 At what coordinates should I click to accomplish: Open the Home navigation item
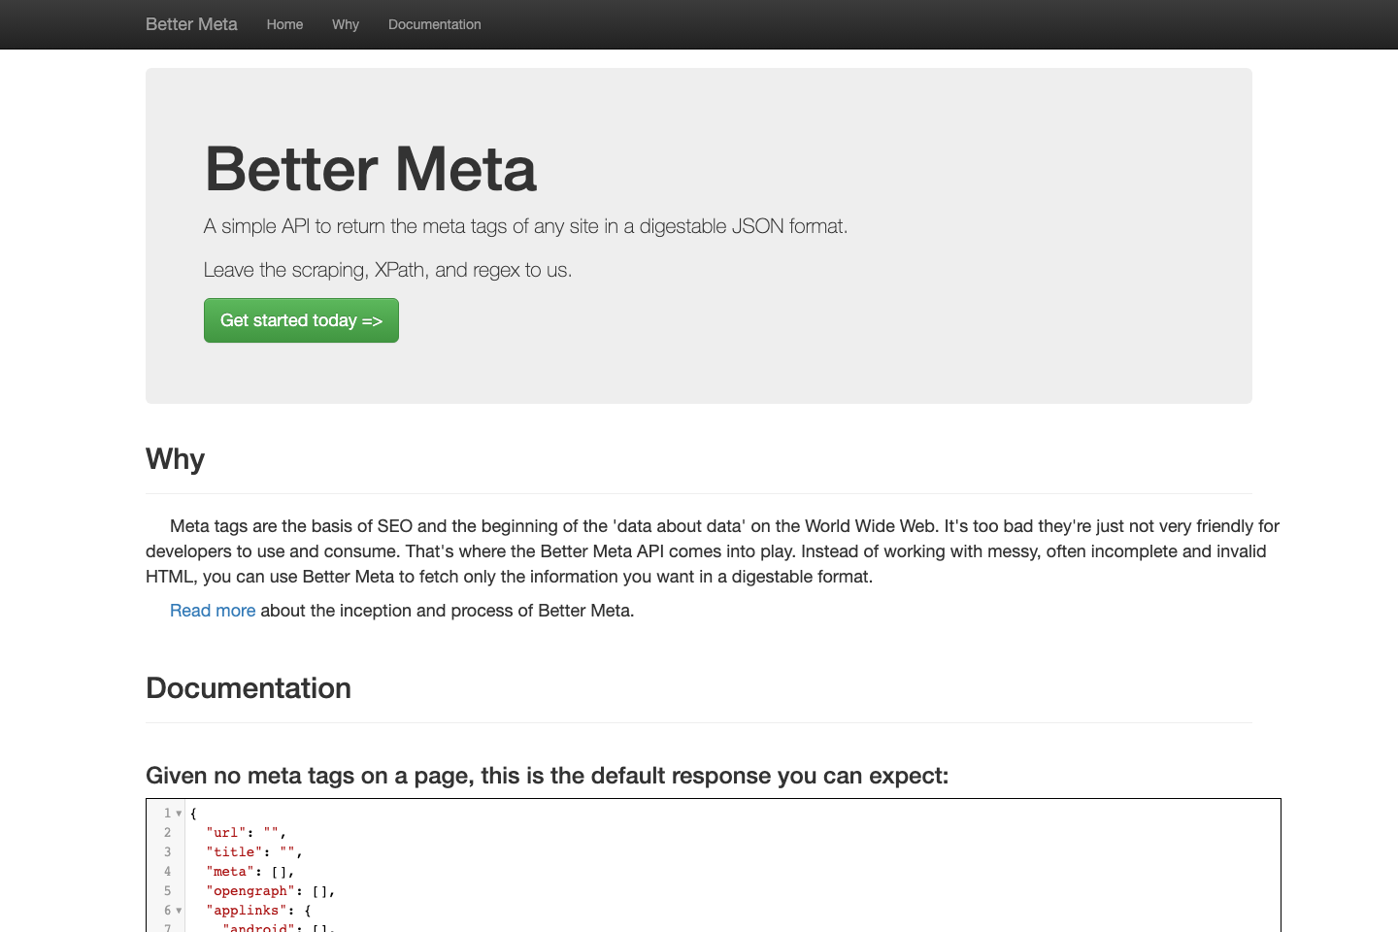click(284, 24)
